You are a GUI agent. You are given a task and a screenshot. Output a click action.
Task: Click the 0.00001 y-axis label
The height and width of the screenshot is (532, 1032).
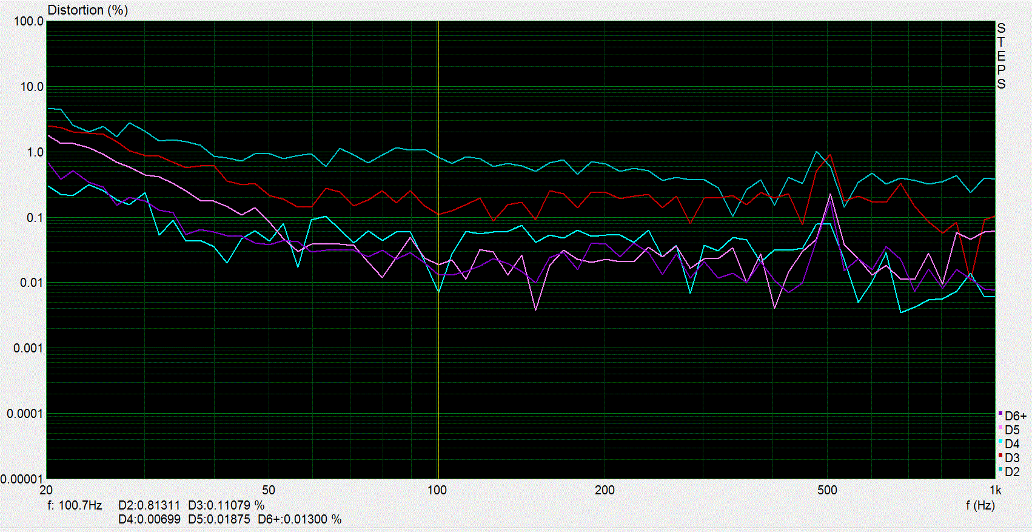point(22,479)
